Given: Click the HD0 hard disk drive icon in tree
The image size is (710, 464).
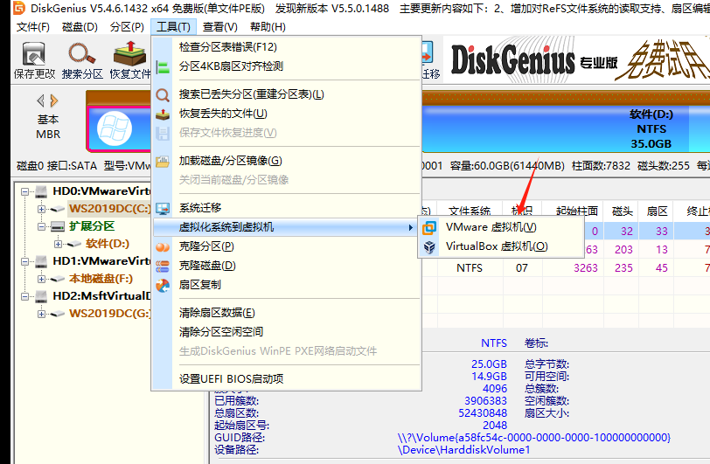Looking at the screenshot, I should pos(41,191).
